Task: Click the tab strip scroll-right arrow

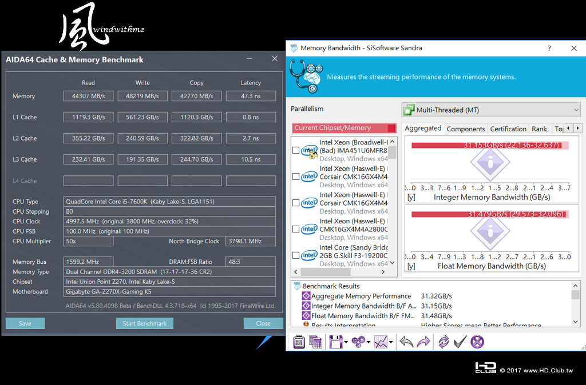Action: (x=577, y=129)
